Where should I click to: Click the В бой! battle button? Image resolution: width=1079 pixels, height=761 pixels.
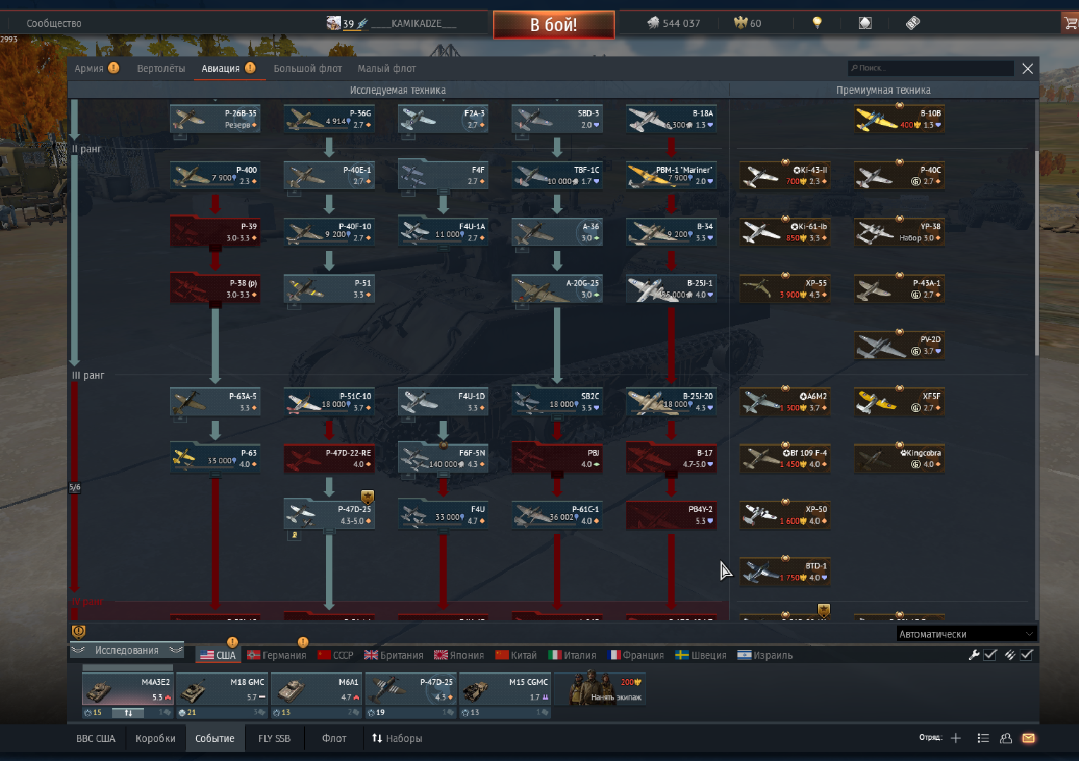553,25
